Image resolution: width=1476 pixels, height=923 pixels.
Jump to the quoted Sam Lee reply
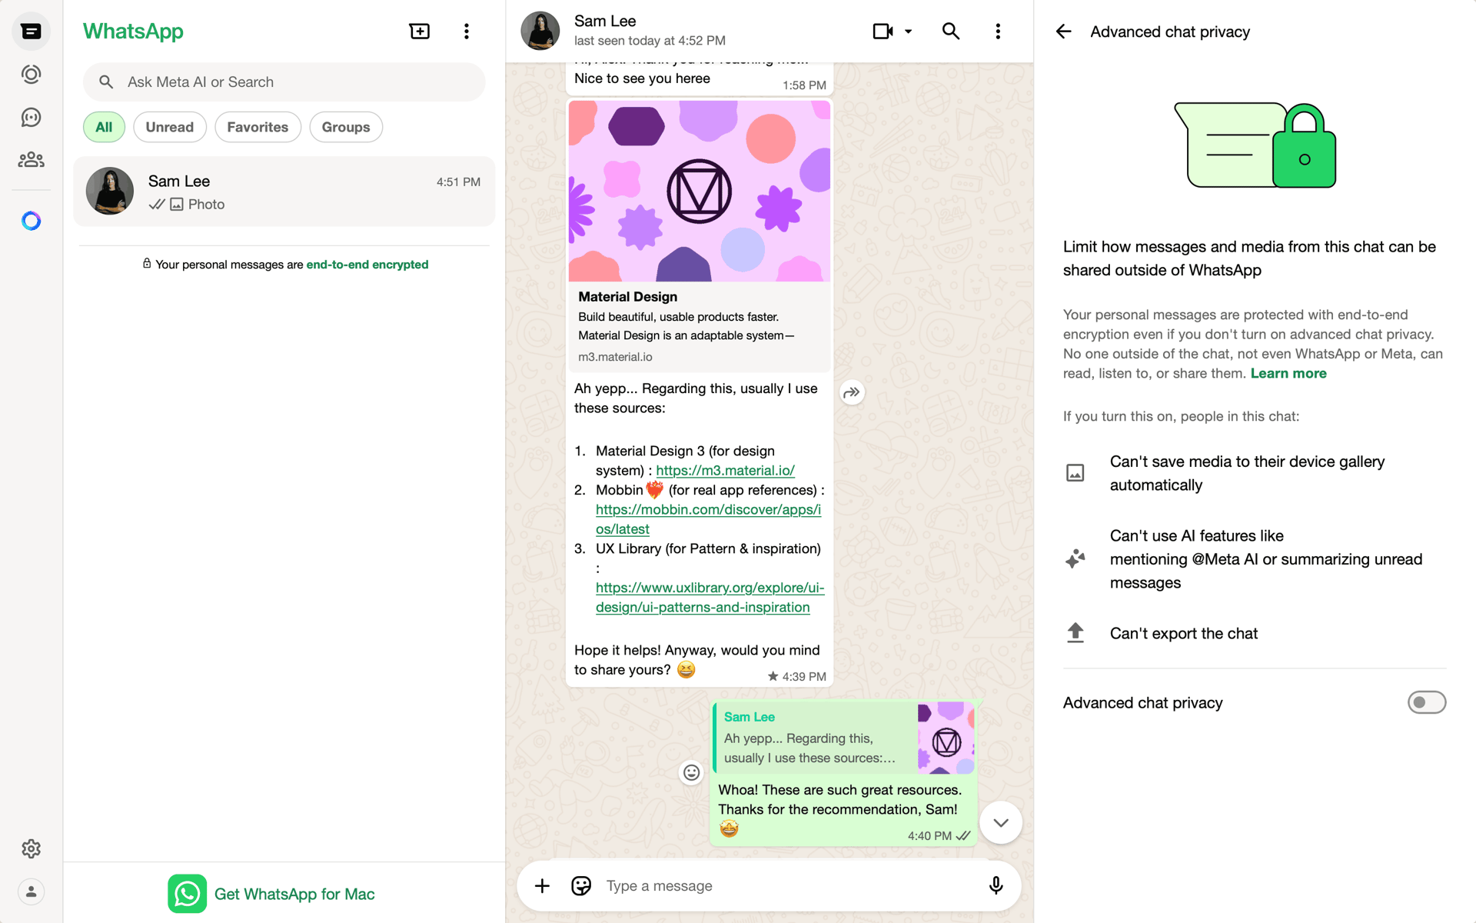[x=843, y=738]
